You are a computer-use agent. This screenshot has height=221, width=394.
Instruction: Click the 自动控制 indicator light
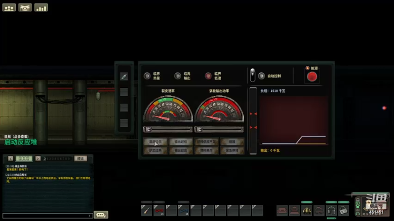click(x=262, y=76)
